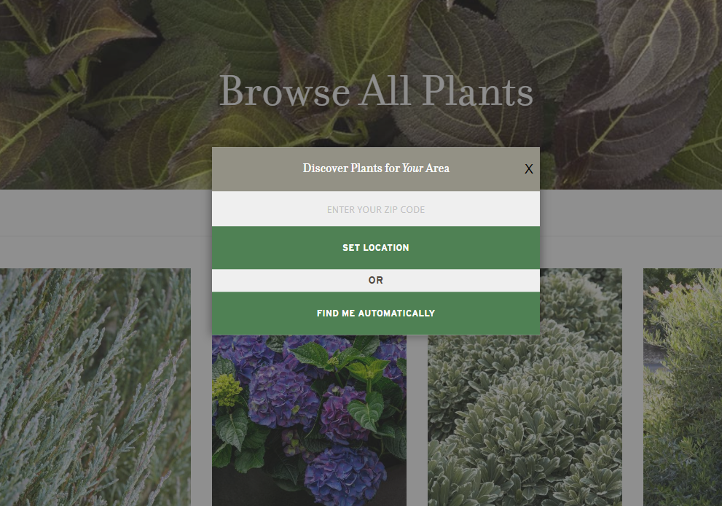
Task: Click the lime-green hydrangea bud in the photo
Action: coord(227,389)
